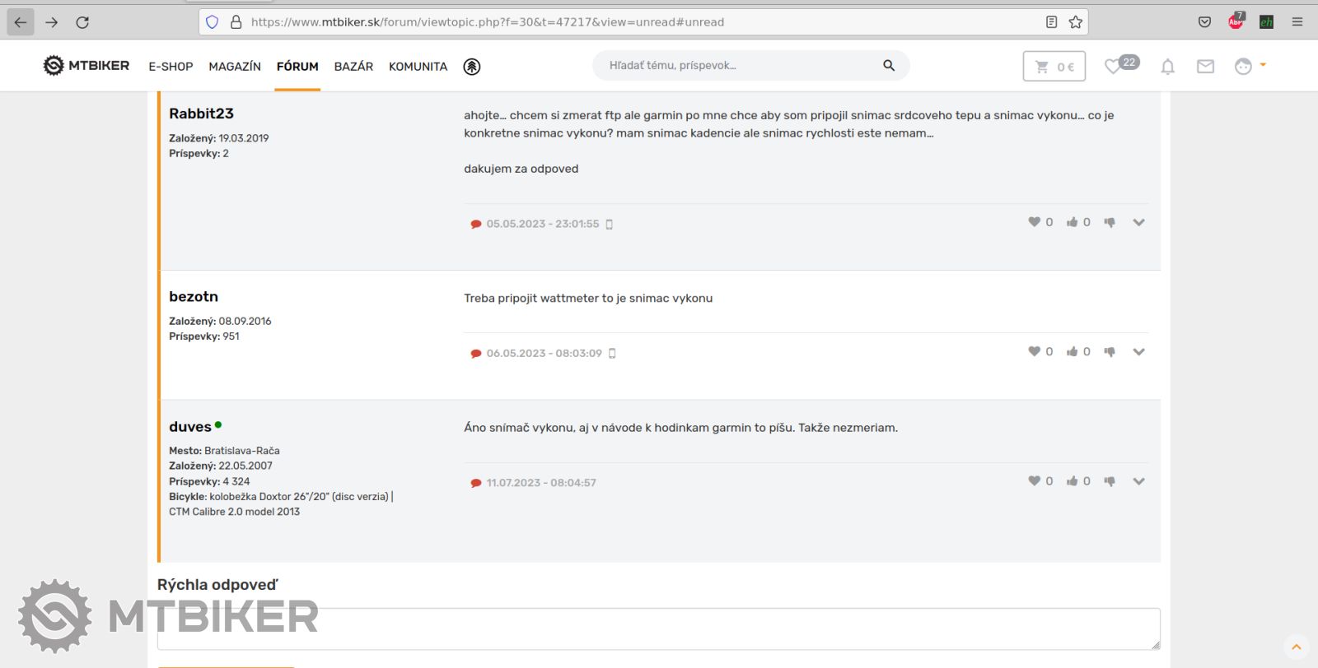1318x668 pixels.
Task: Switch to the FÓRUM section
Action: 297,67
